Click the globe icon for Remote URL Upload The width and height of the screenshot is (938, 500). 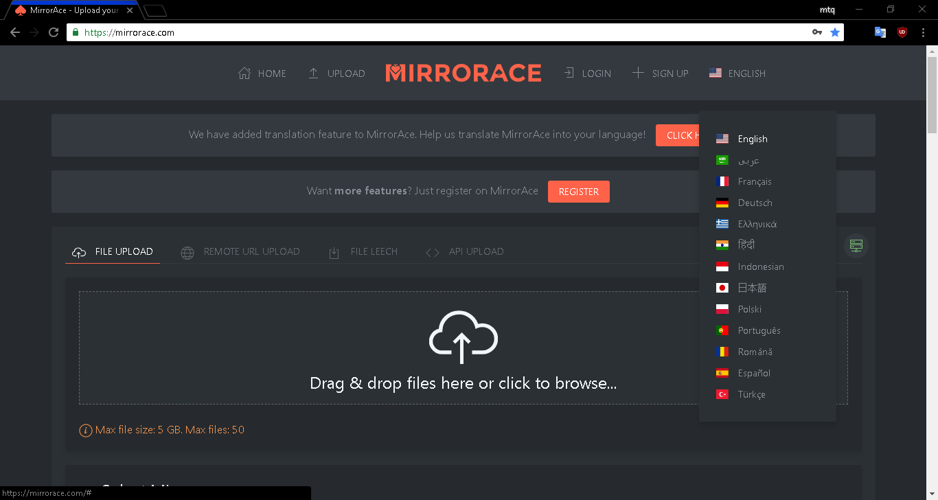[x=187, y=252]
